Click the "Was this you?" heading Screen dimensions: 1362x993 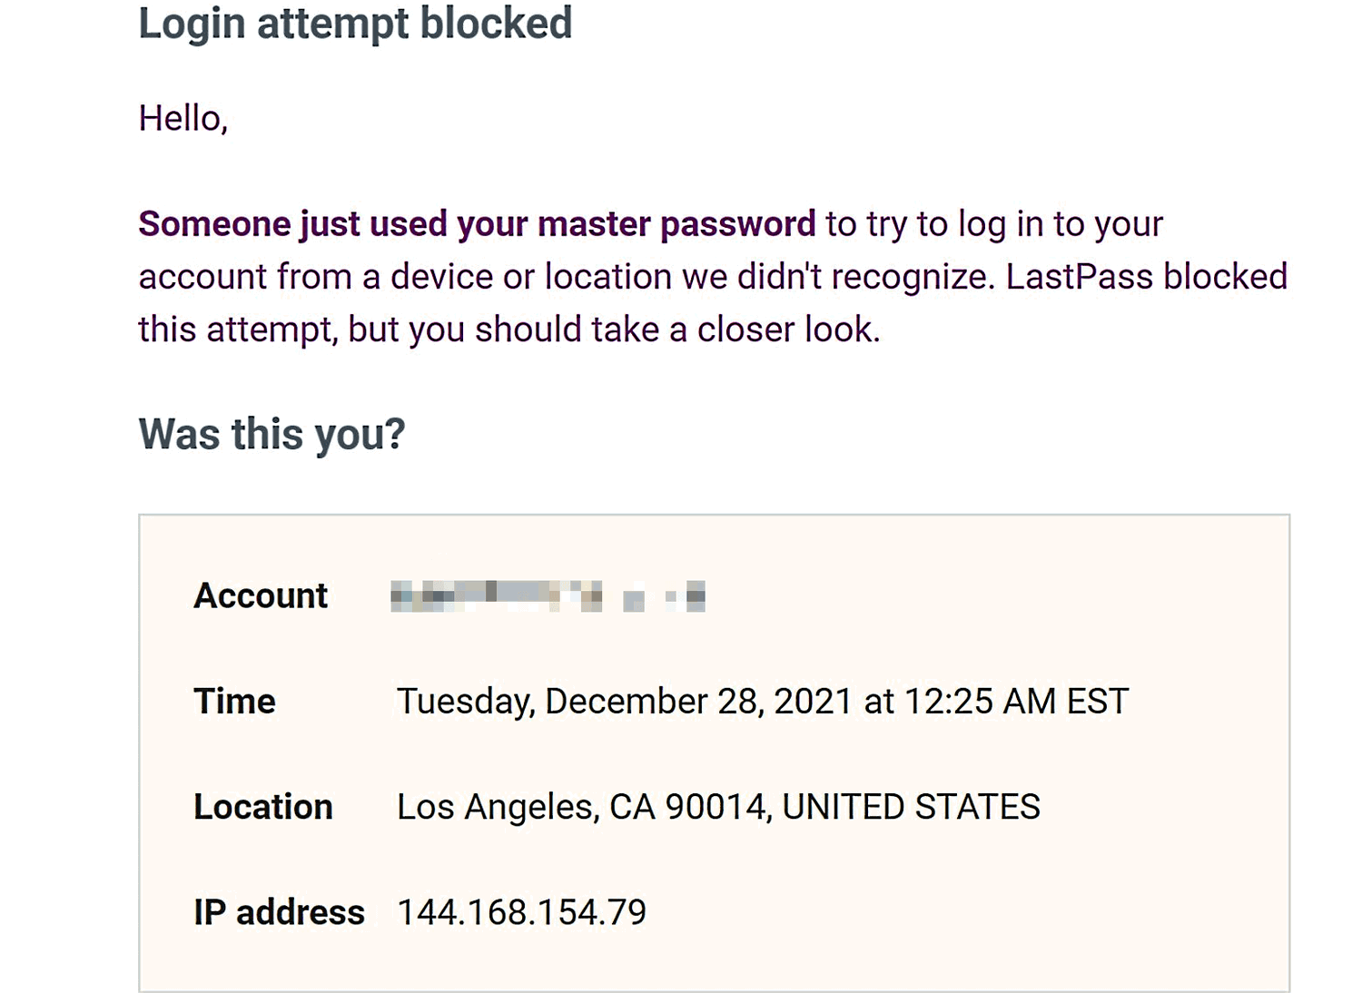pyautogui.click(x=271, y=434)
